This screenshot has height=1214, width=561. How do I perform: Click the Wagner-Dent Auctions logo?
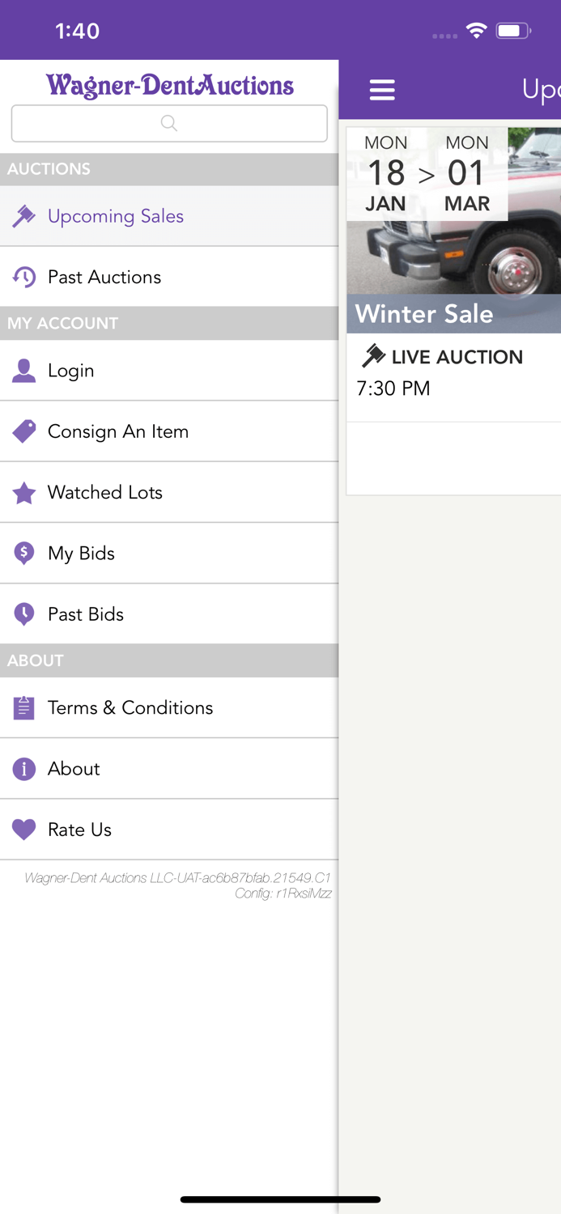[169, 86]
